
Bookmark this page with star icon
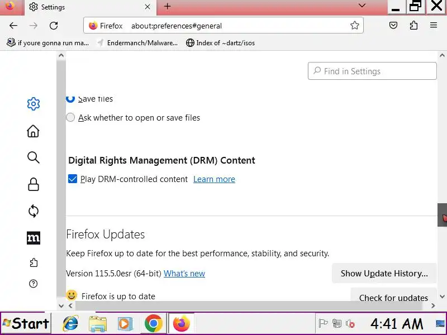pyautogui.click(x=355, y=25)
